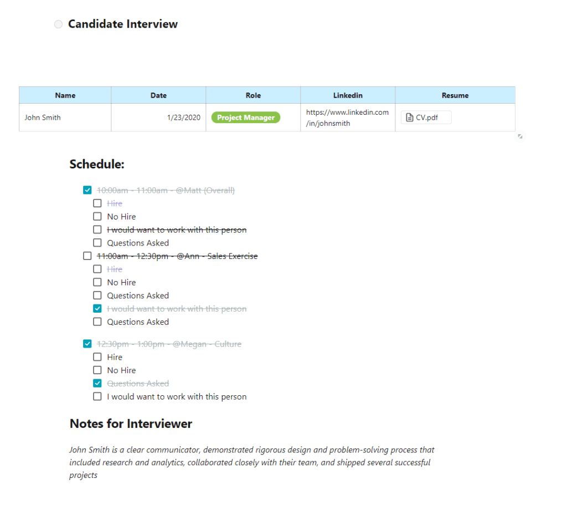Check the 11:00am @Ann Sales Exercise checkbox
Screen dimensions: 567x510
87,256
